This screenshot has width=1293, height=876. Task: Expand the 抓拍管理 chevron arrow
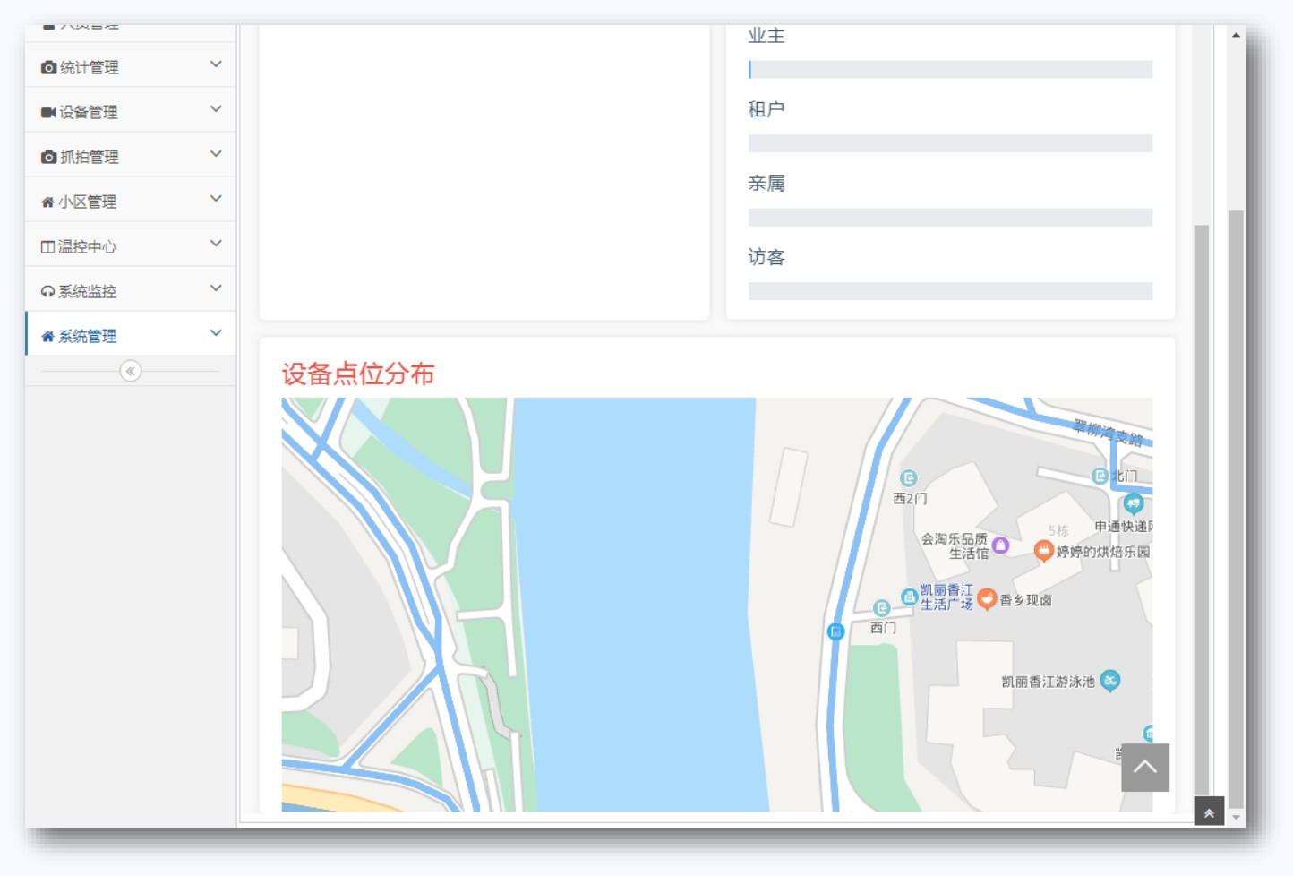[216, 154]
